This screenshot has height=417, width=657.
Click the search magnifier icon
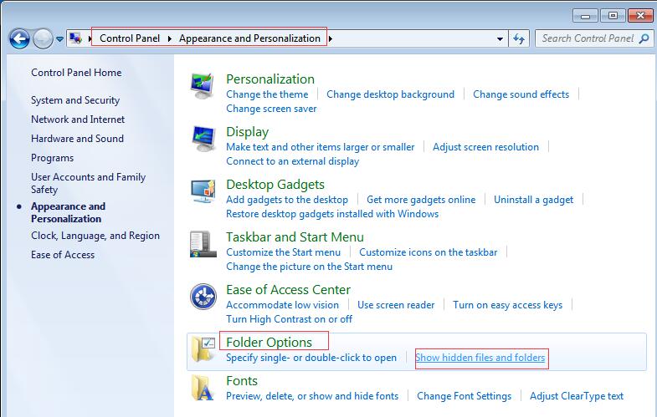[644, 38]
